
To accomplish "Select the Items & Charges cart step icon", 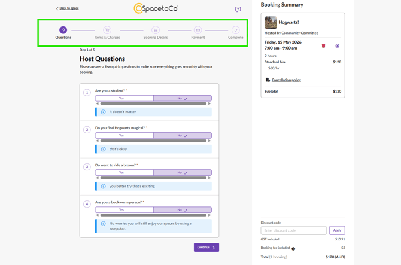I will [107, 30].
